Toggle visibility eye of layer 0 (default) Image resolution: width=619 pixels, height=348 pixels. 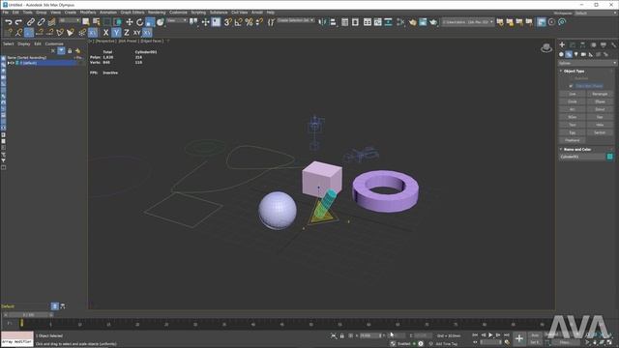click(13, 63)
